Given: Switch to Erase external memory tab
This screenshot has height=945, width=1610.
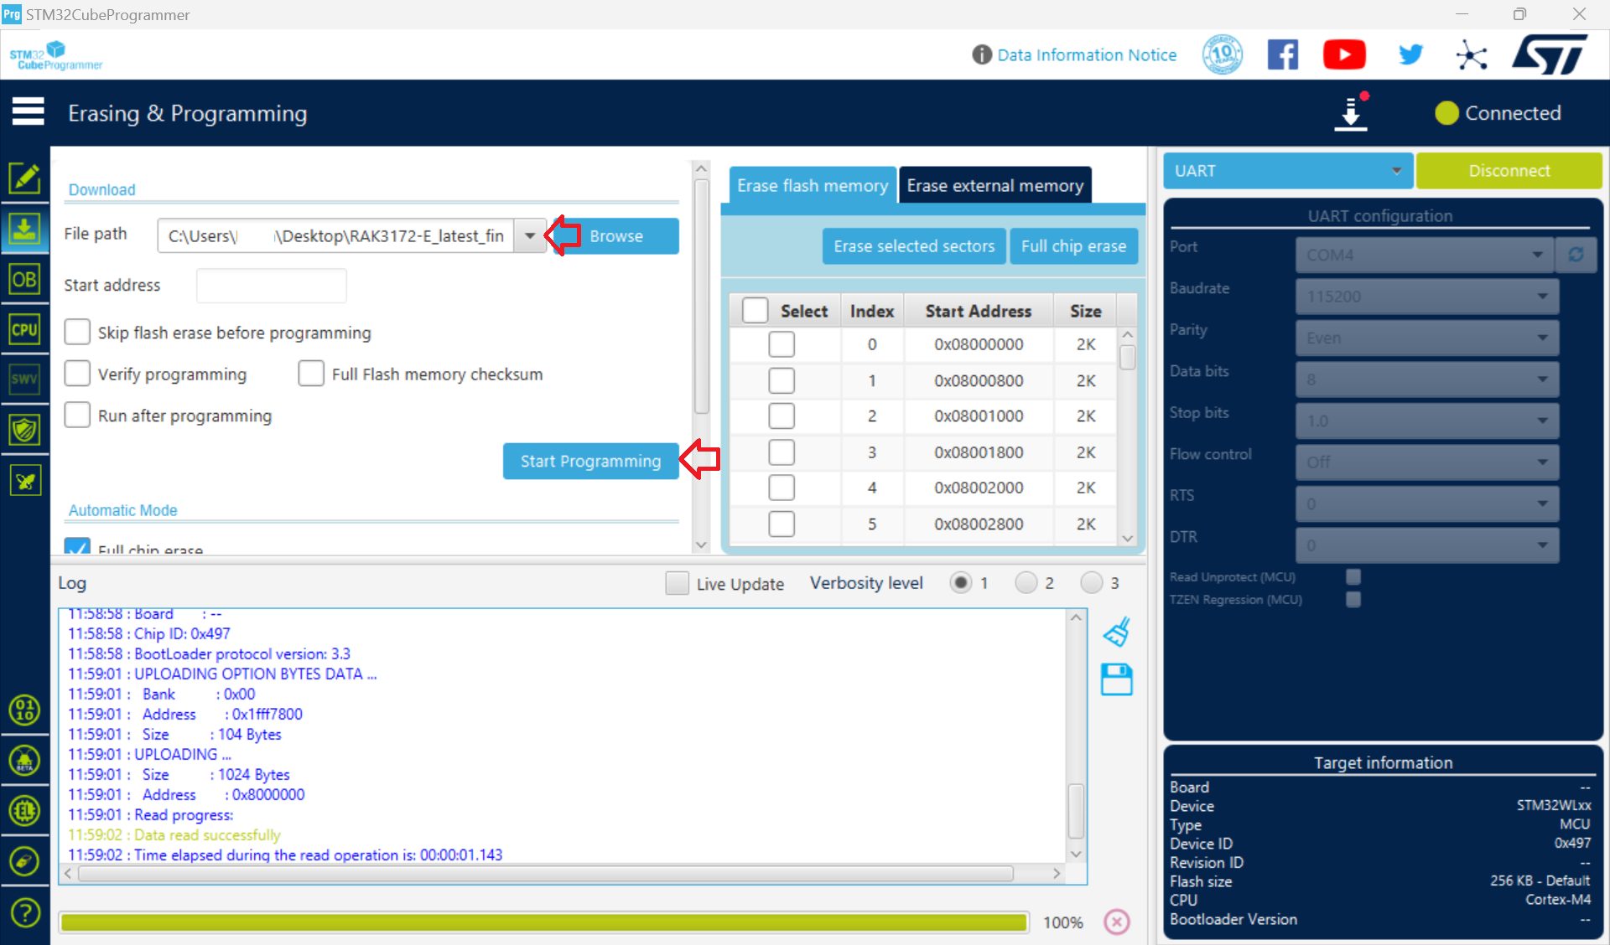Looking at the screenshot, I should 995,184.
